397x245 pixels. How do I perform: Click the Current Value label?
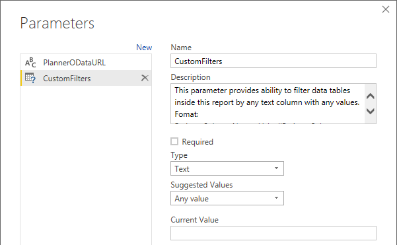[194, 220]
